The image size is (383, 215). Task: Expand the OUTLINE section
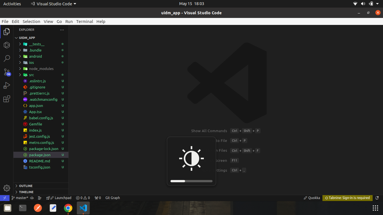coord(26,186)
